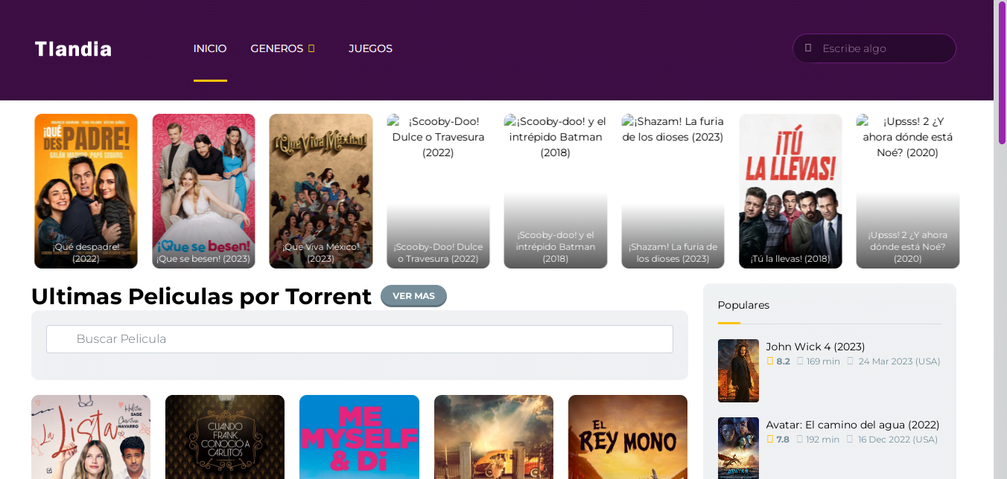The height and width of the screenshot is (479, 1007).
Task: Click the page vertical scrollbar thumb
Action: [1002, 73]
